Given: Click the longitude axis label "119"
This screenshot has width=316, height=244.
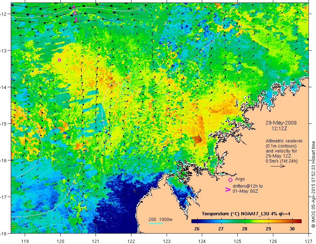Looking at the screenshot, I should (25, 241).
